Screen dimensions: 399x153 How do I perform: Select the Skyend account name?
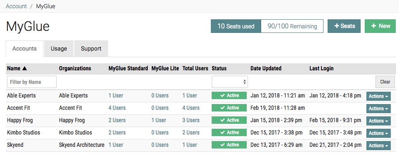[15, 145]
